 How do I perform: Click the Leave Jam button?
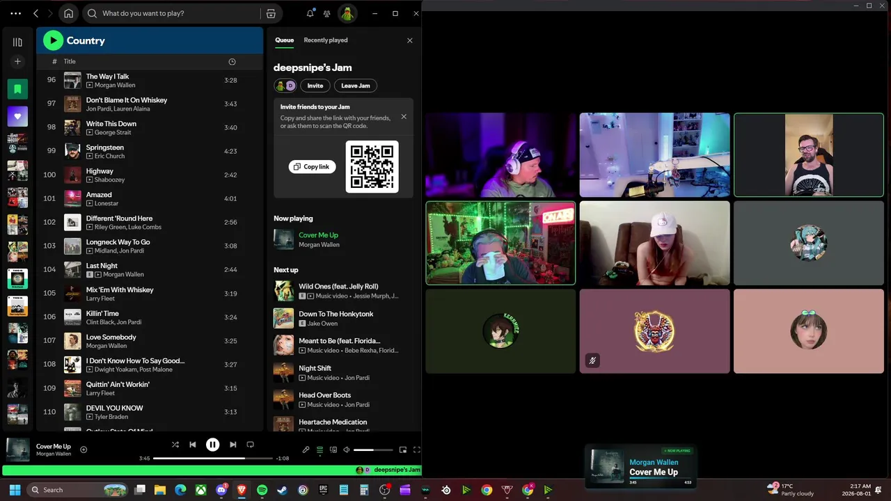pyautogui.click(x=356, y=86)
